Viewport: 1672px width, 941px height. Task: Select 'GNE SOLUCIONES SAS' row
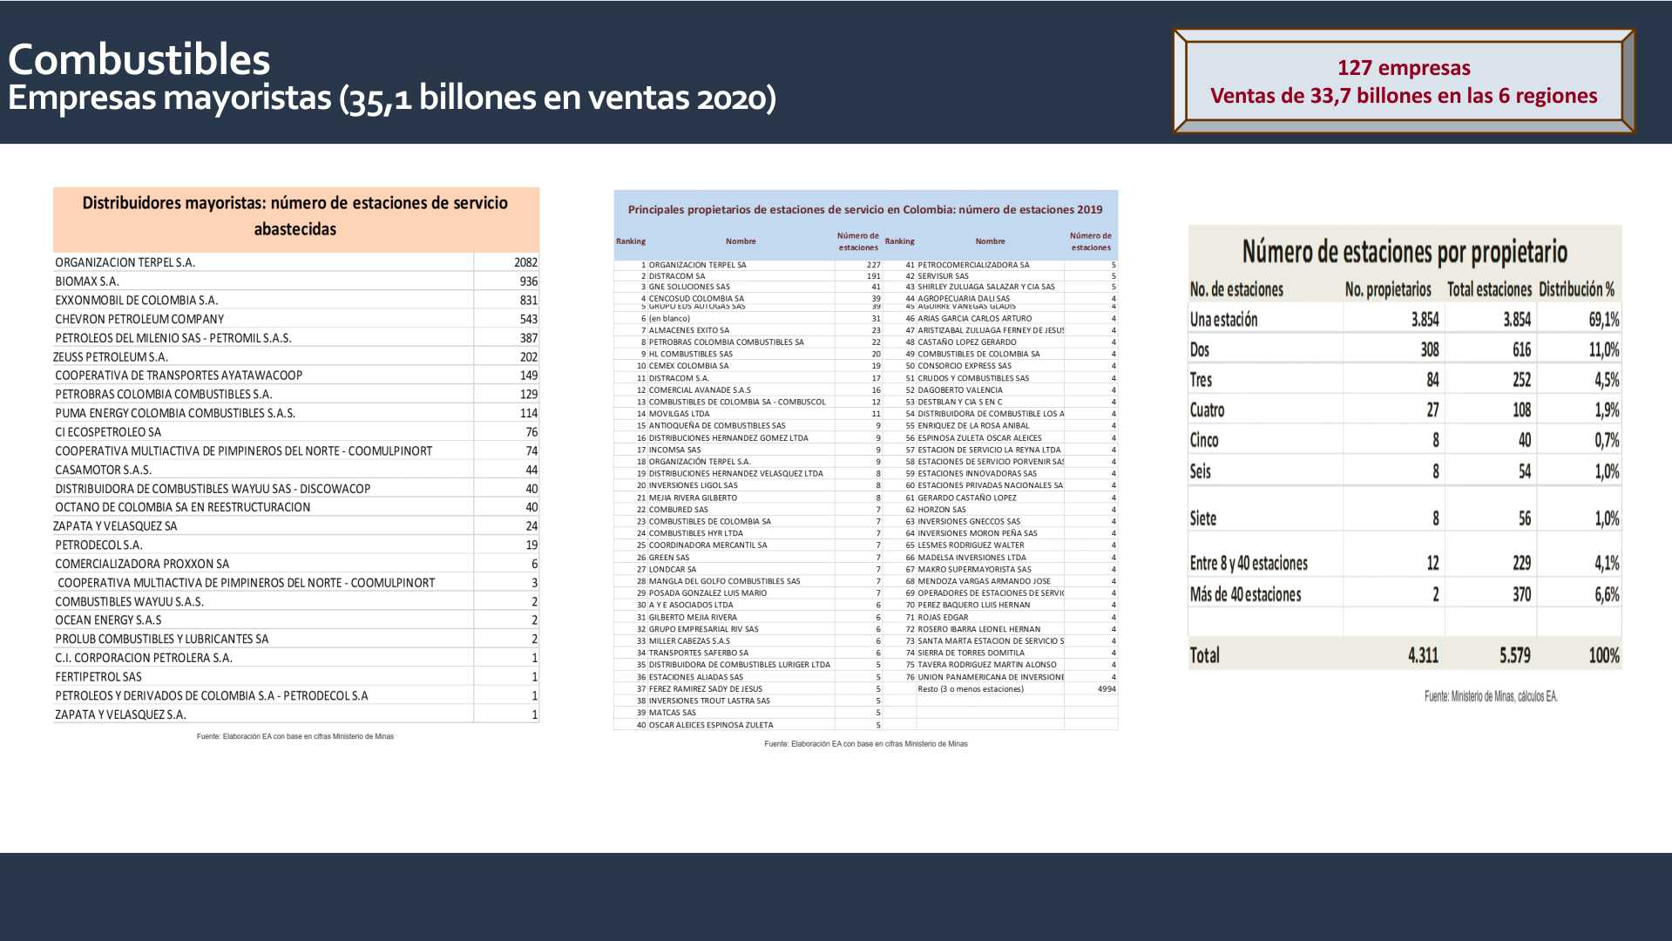[749, 287]
